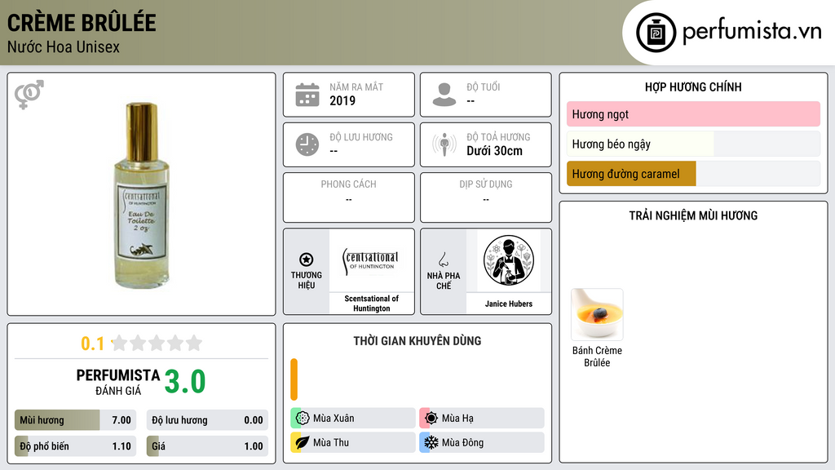
Task: Click the release year value 2019
Action: click(342, 100)
